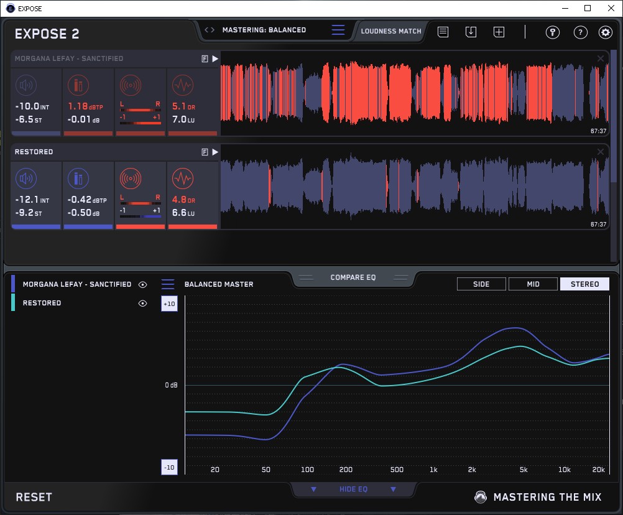The width and height of the screenshot is (623, 515).
Task: Select the SIDE EQ view
Action: coord(481,284)
